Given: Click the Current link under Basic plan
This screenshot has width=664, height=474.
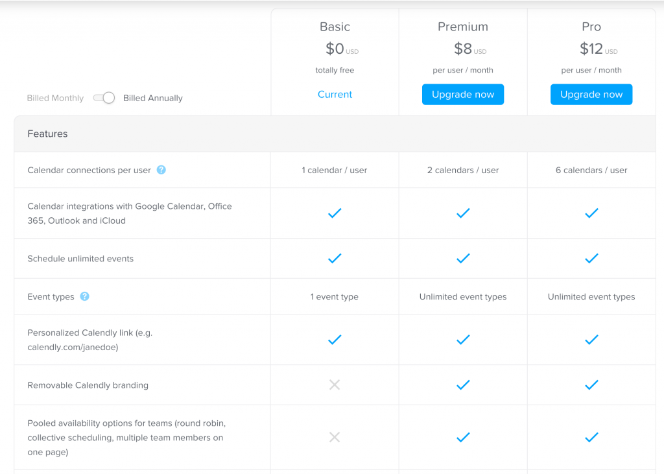Looking at the screenshot, I should (335, 95).
